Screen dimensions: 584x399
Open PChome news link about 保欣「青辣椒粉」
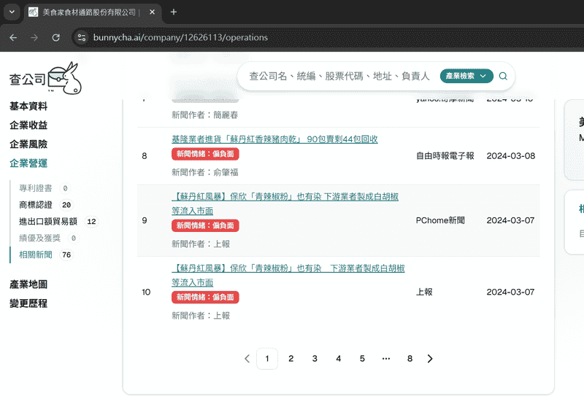[285, 204]
